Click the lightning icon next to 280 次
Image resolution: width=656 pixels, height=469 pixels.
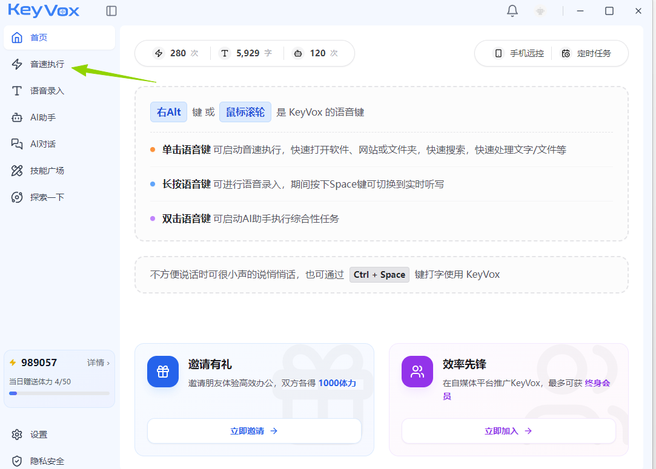(159, 53)
